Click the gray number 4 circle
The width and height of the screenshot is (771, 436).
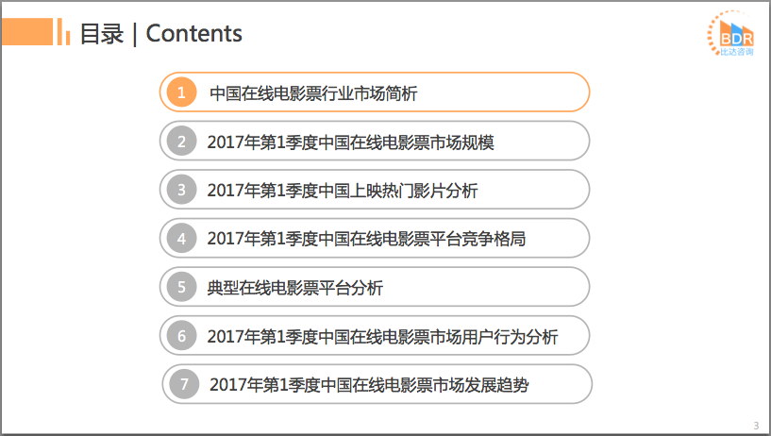pyautogui.click(x=181, y=239)
